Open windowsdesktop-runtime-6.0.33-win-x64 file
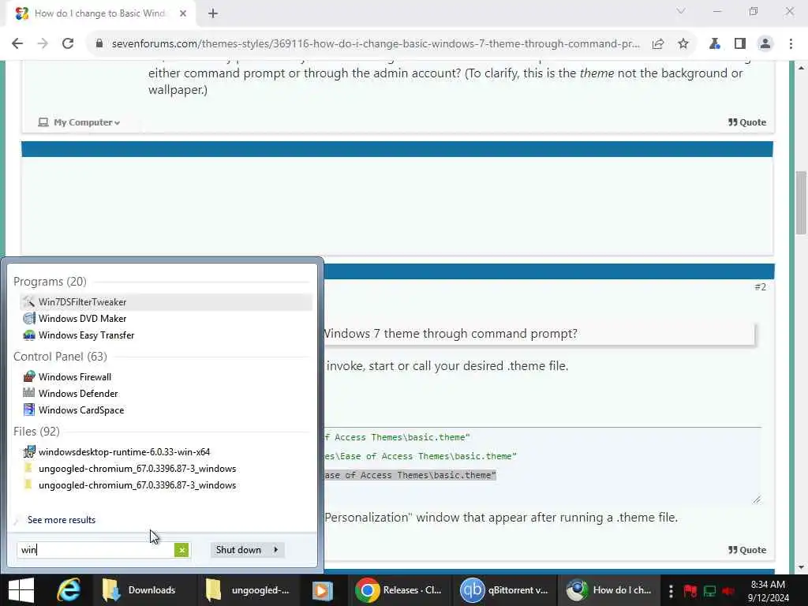This screenshot has height=606, width=808. pos(166,452)
